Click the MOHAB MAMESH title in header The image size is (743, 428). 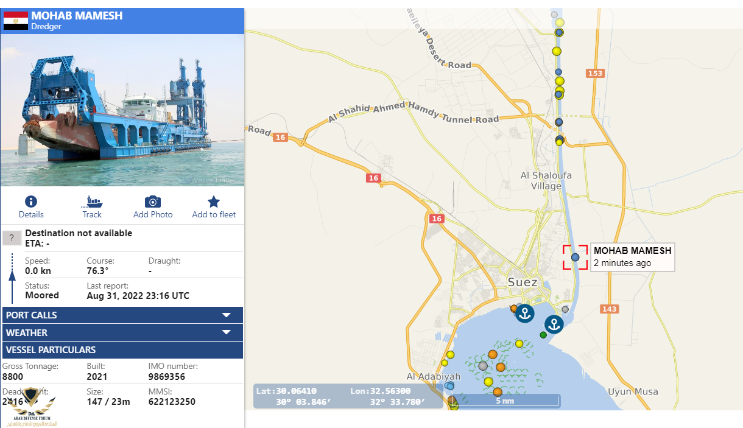point(77,16)
